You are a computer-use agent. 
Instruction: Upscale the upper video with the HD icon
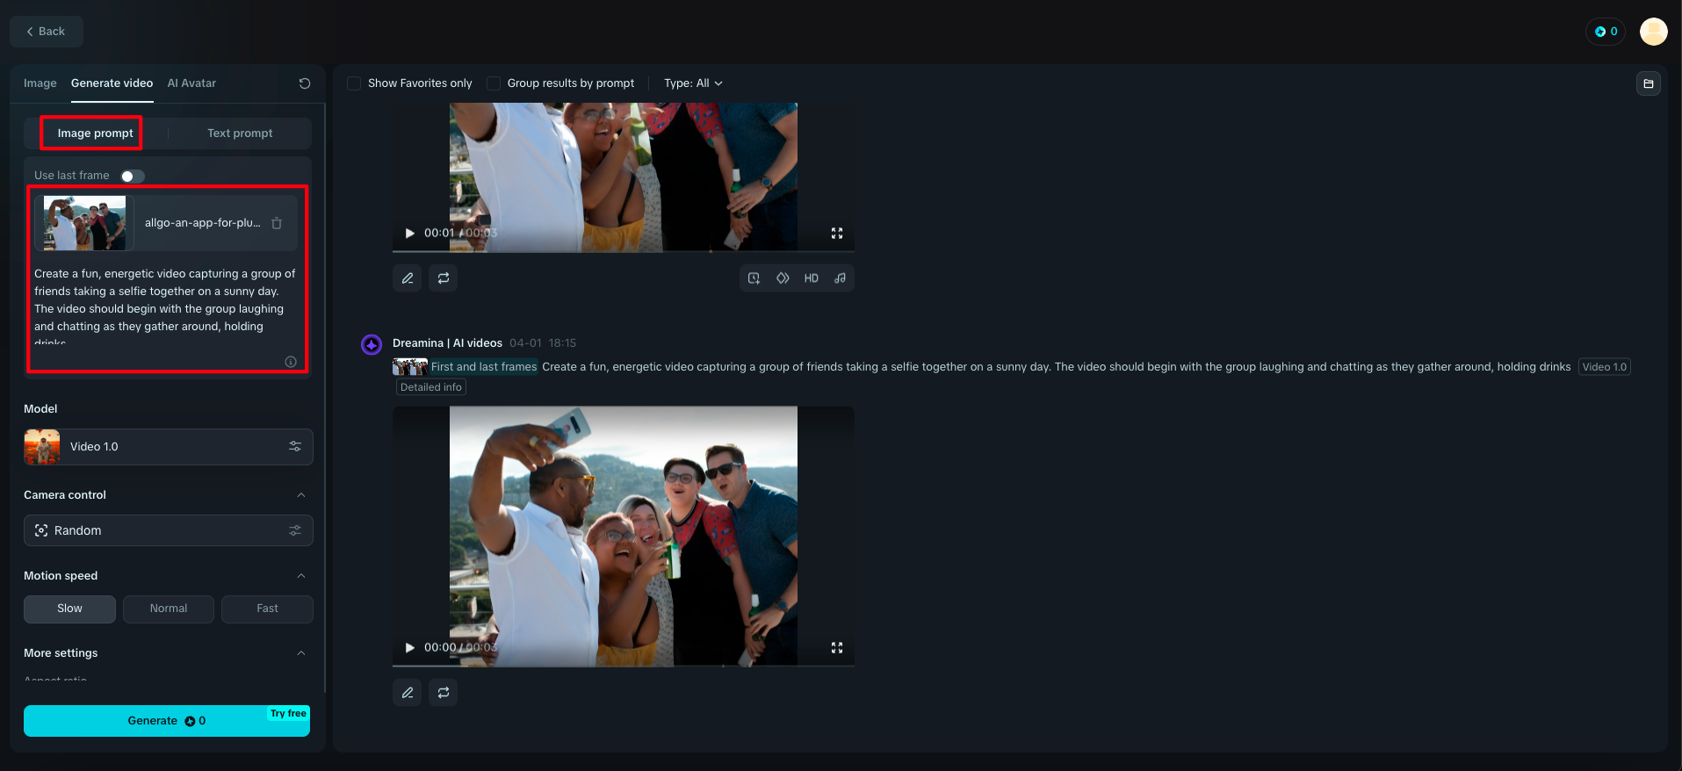pos(812,278)
